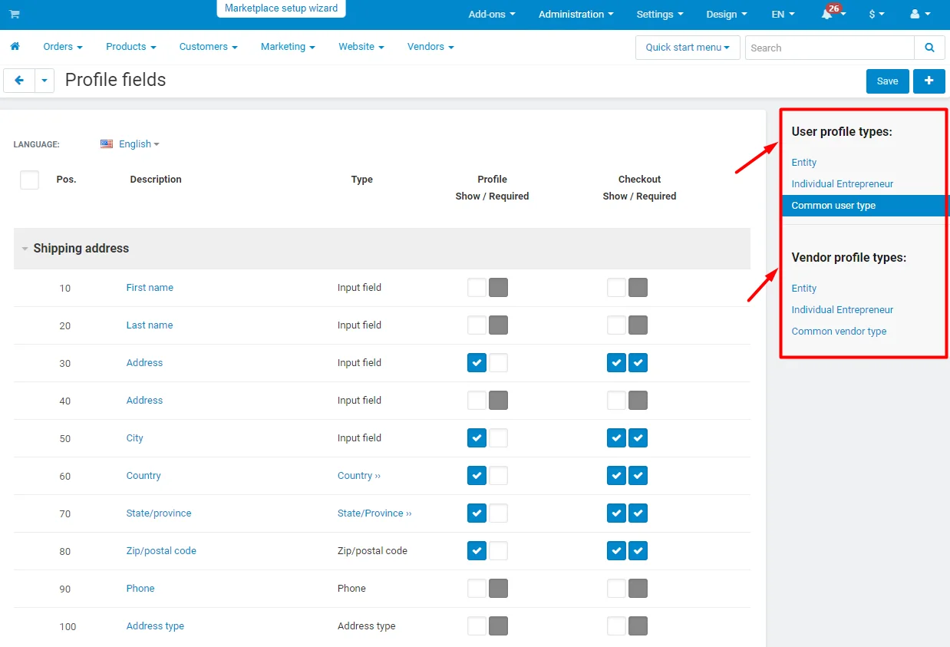Uncheck Profile Show checkbox for City
Image resolution: width=950 pixels, height=647 pixels.
[477, 438]
